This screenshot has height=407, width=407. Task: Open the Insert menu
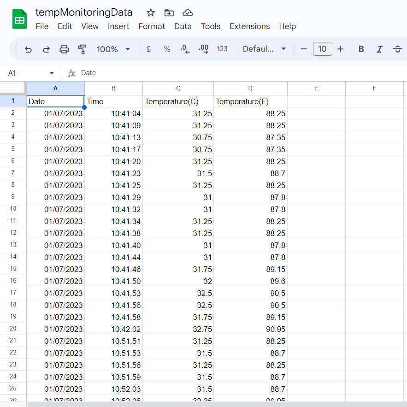tap(118, 26)
